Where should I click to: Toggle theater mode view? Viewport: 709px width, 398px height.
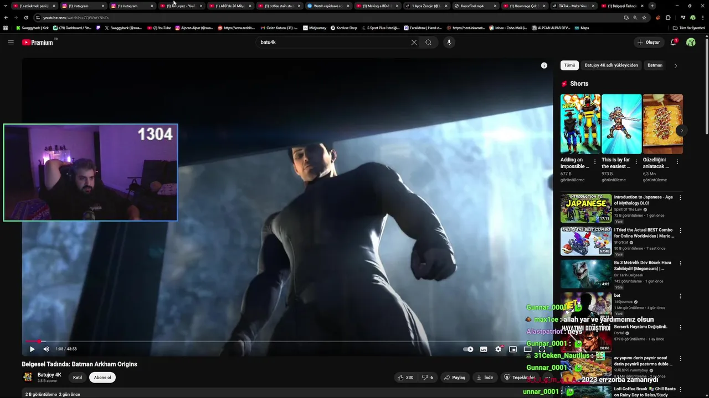coord(528,349)
